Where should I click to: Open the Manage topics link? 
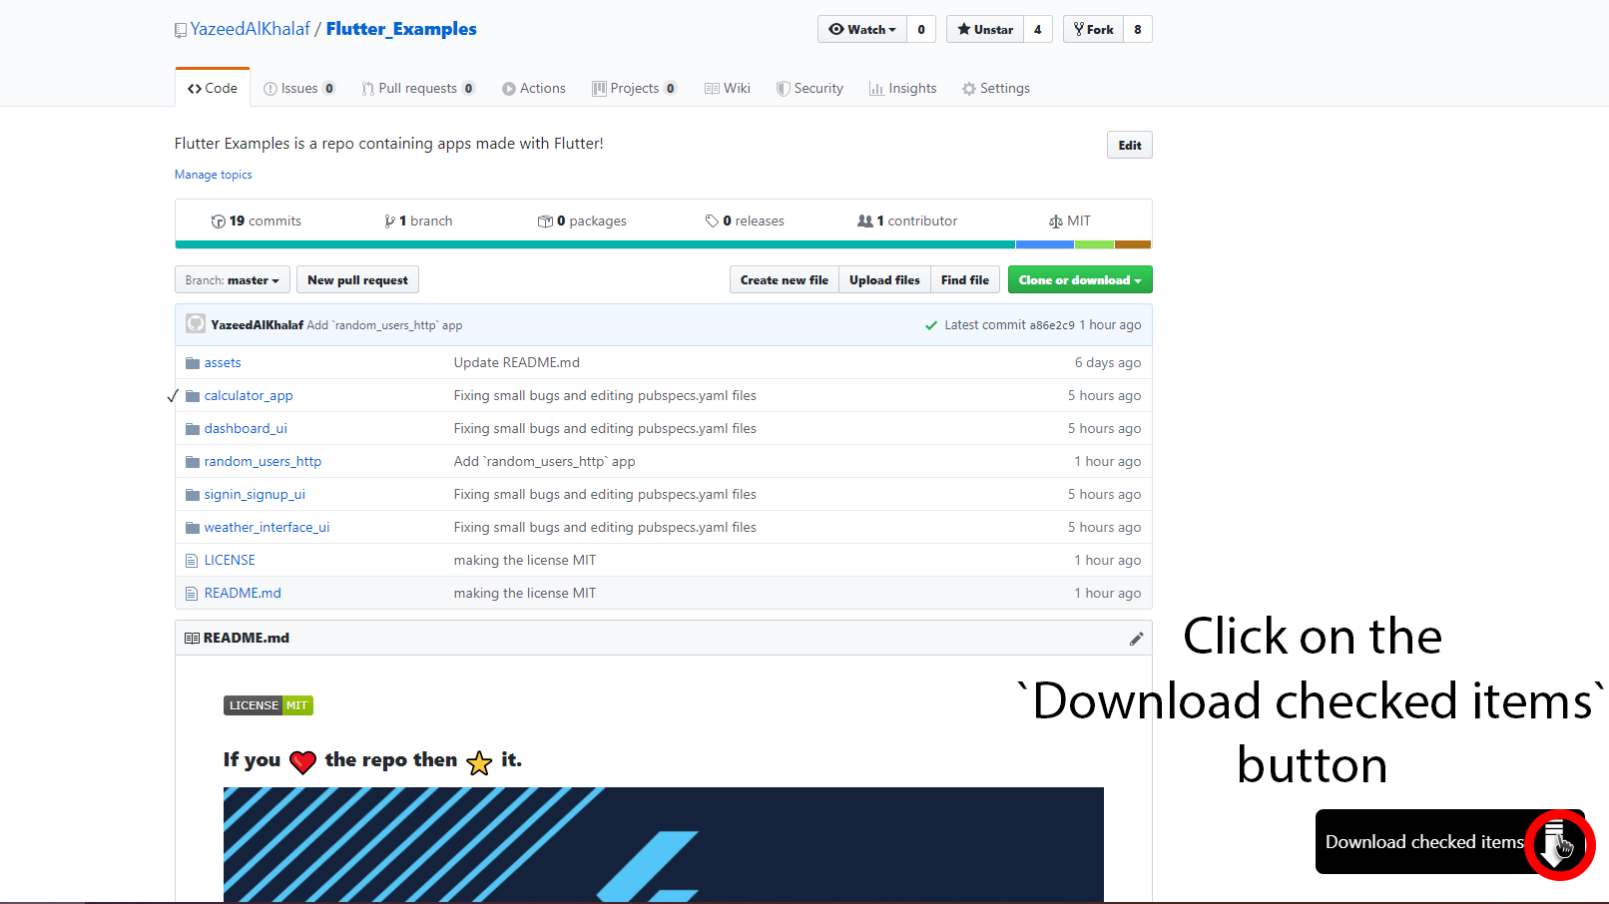pos(214,175)
